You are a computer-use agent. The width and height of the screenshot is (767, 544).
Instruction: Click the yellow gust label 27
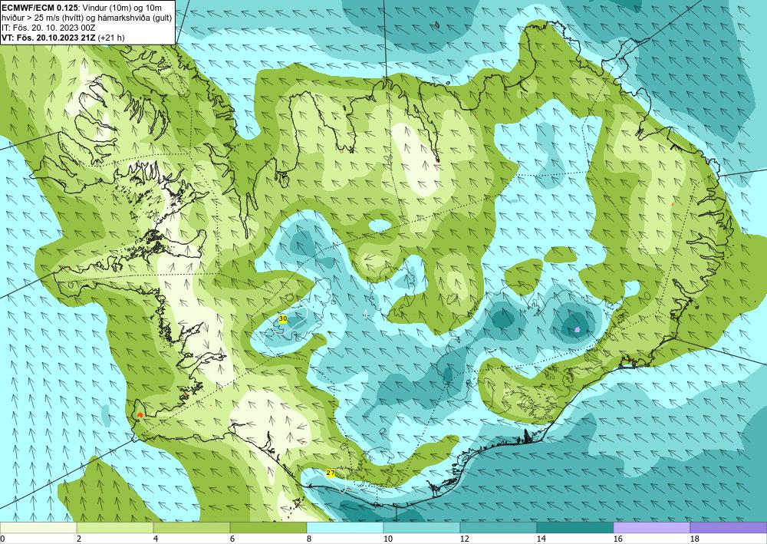point(331,473)
